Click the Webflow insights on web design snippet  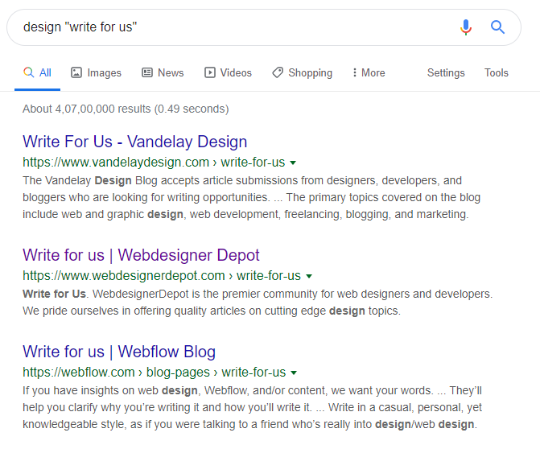point(252,407)
